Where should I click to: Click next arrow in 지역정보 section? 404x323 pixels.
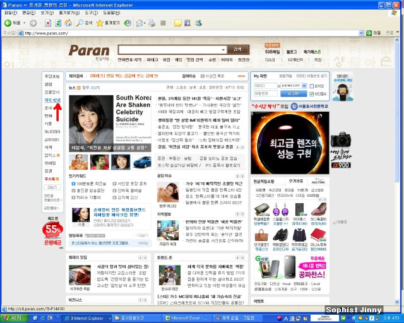(242, 214)
